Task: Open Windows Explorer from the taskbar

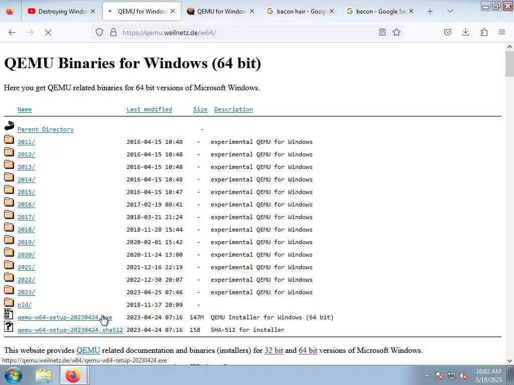Action: point(44,375)
